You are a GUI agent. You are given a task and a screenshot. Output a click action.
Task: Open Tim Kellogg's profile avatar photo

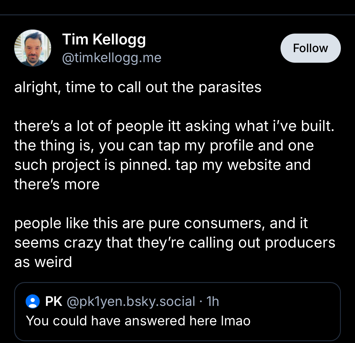pyautogui.click(x=33, y=48)
